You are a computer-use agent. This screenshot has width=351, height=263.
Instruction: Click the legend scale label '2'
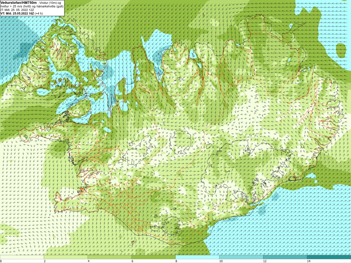(x=45, y=261)
